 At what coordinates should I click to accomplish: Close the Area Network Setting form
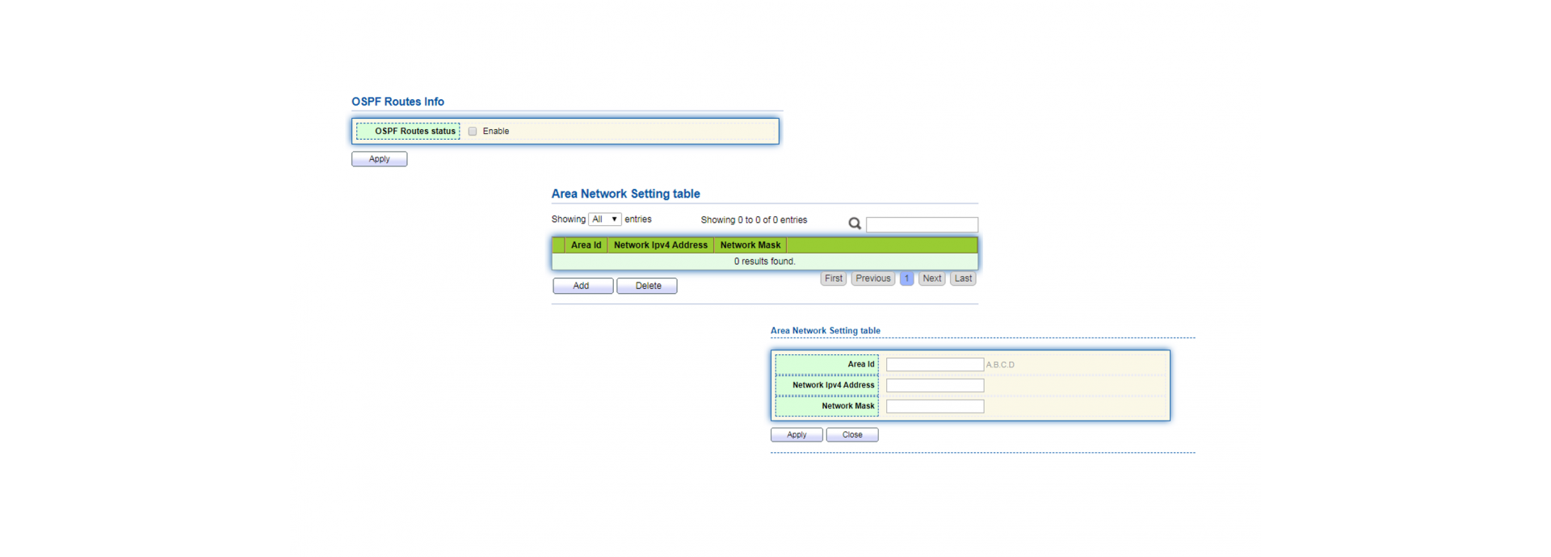[851, 435]
